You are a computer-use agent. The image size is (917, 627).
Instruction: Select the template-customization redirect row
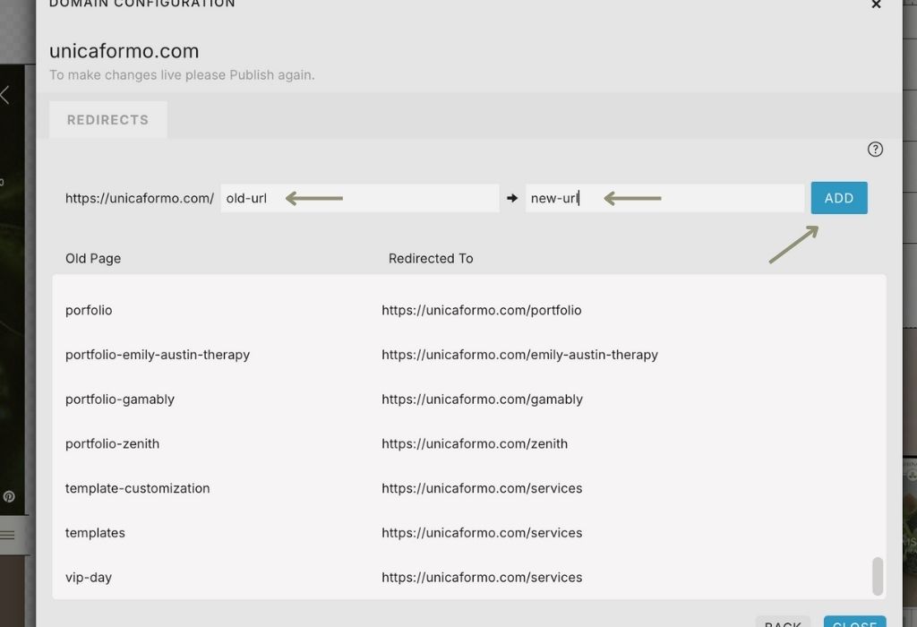[138, 488]
